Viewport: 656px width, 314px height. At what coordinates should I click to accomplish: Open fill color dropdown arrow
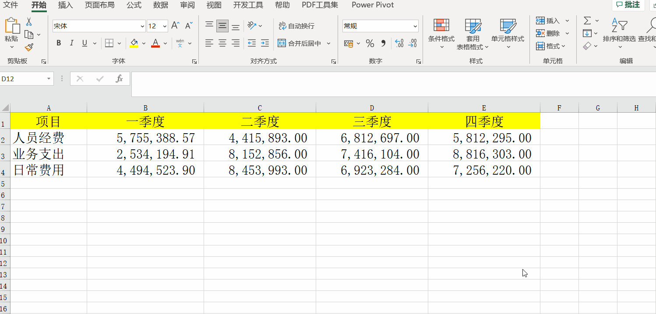point(144,43)
